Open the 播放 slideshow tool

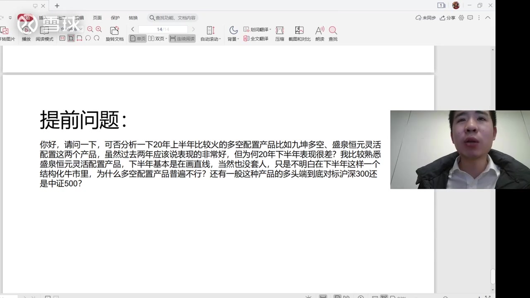26,34
